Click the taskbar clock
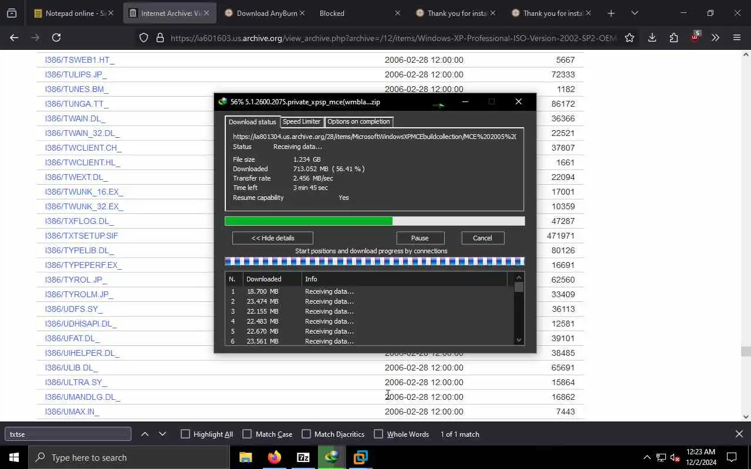Viewport: 751px width, 469px height. (x=701, y=457)
